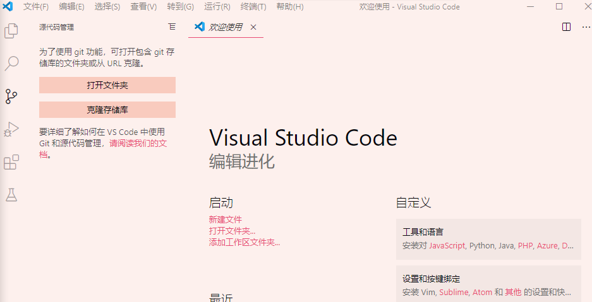This screenshot has width=592, height=302.
Task: Select the 欢迎使用 editor tab
Action: (226, 27)
